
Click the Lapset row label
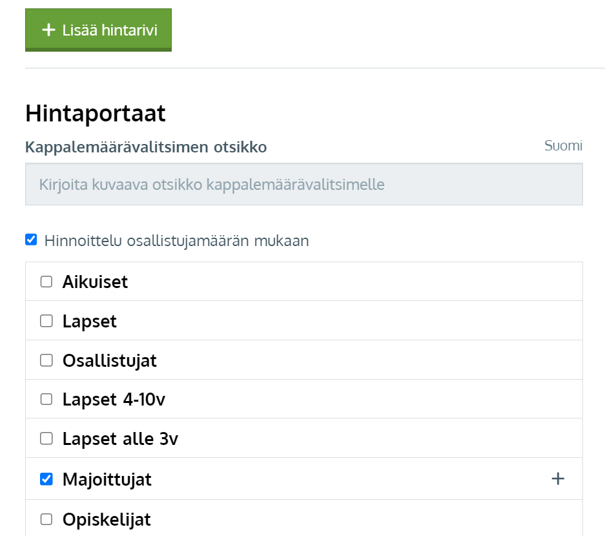(x=90, y=322)
